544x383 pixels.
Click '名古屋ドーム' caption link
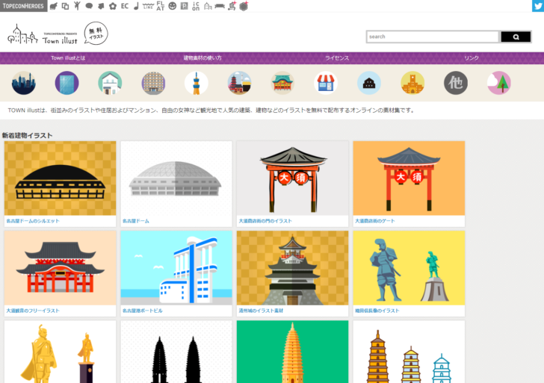(136, 221)
